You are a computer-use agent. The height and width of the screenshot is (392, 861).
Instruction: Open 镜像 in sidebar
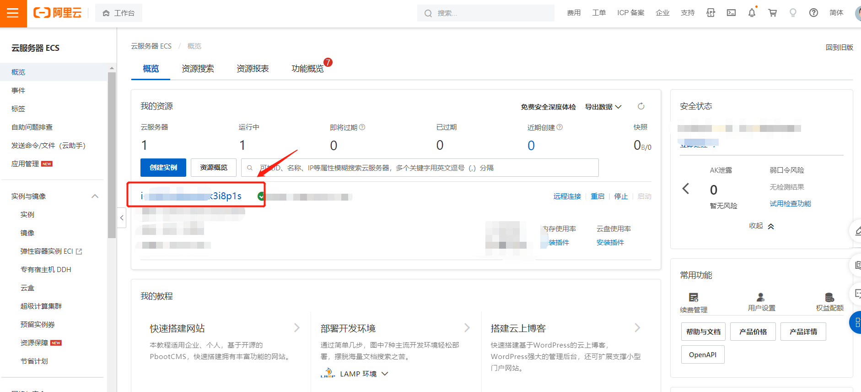[27, 233]
